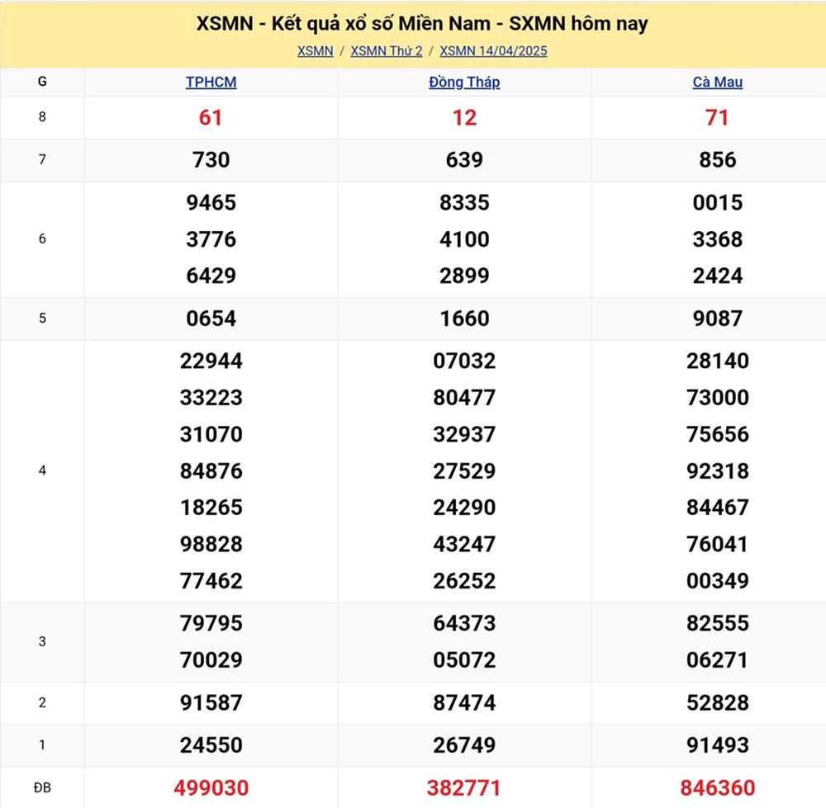Select Cà Mau special prize number 846360

717,788
